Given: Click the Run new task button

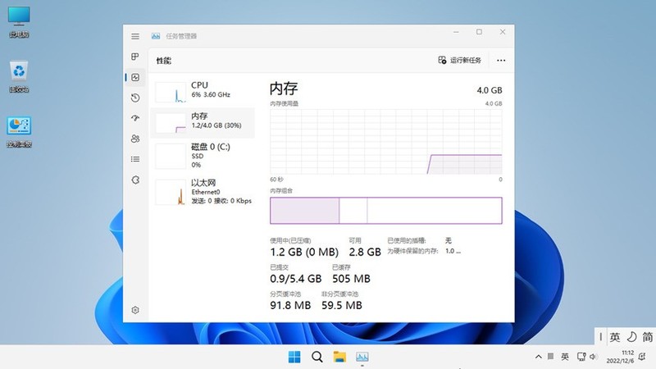Looking at the screenshot, I should [460, 60].
